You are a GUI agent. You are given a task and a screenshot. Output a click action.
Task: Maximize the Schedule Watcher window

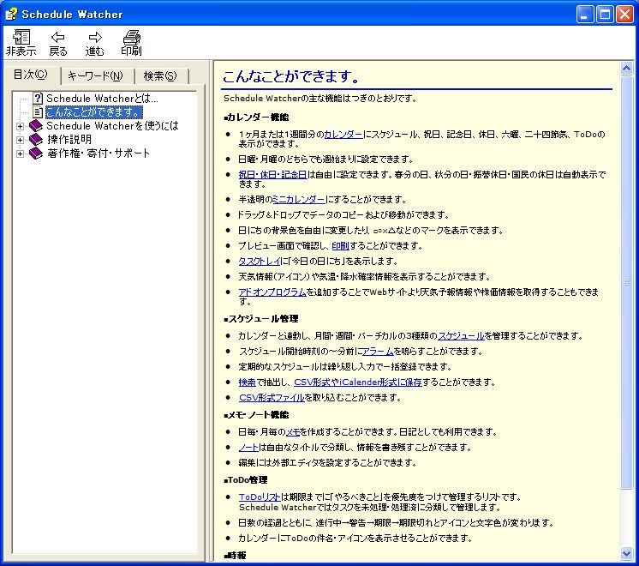(x=606, y=15)
